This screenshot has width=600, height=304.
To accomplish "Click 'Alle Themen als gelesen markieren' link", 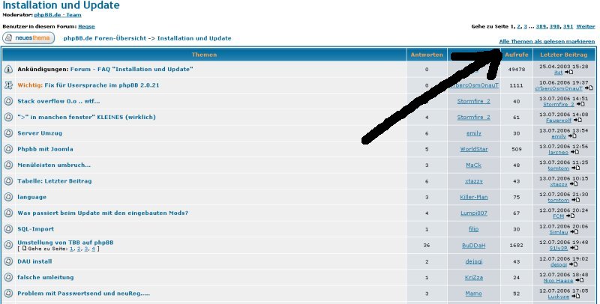I will coord(547,40).
